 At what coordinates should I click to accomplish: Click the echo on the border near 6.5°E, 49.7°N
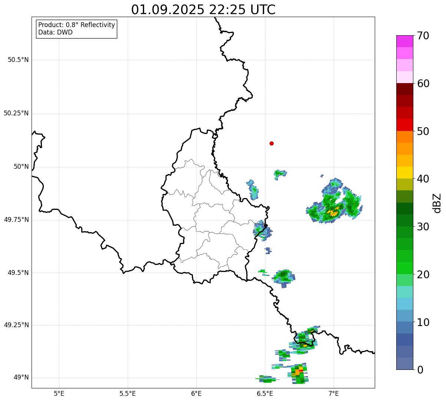(263, 230)
